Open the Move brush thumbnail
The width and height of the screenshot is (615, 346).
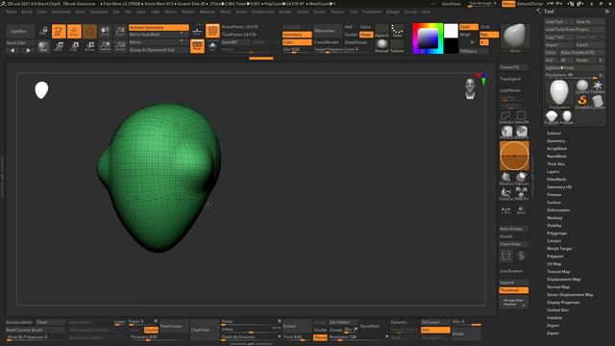click(x=515, y=38)
